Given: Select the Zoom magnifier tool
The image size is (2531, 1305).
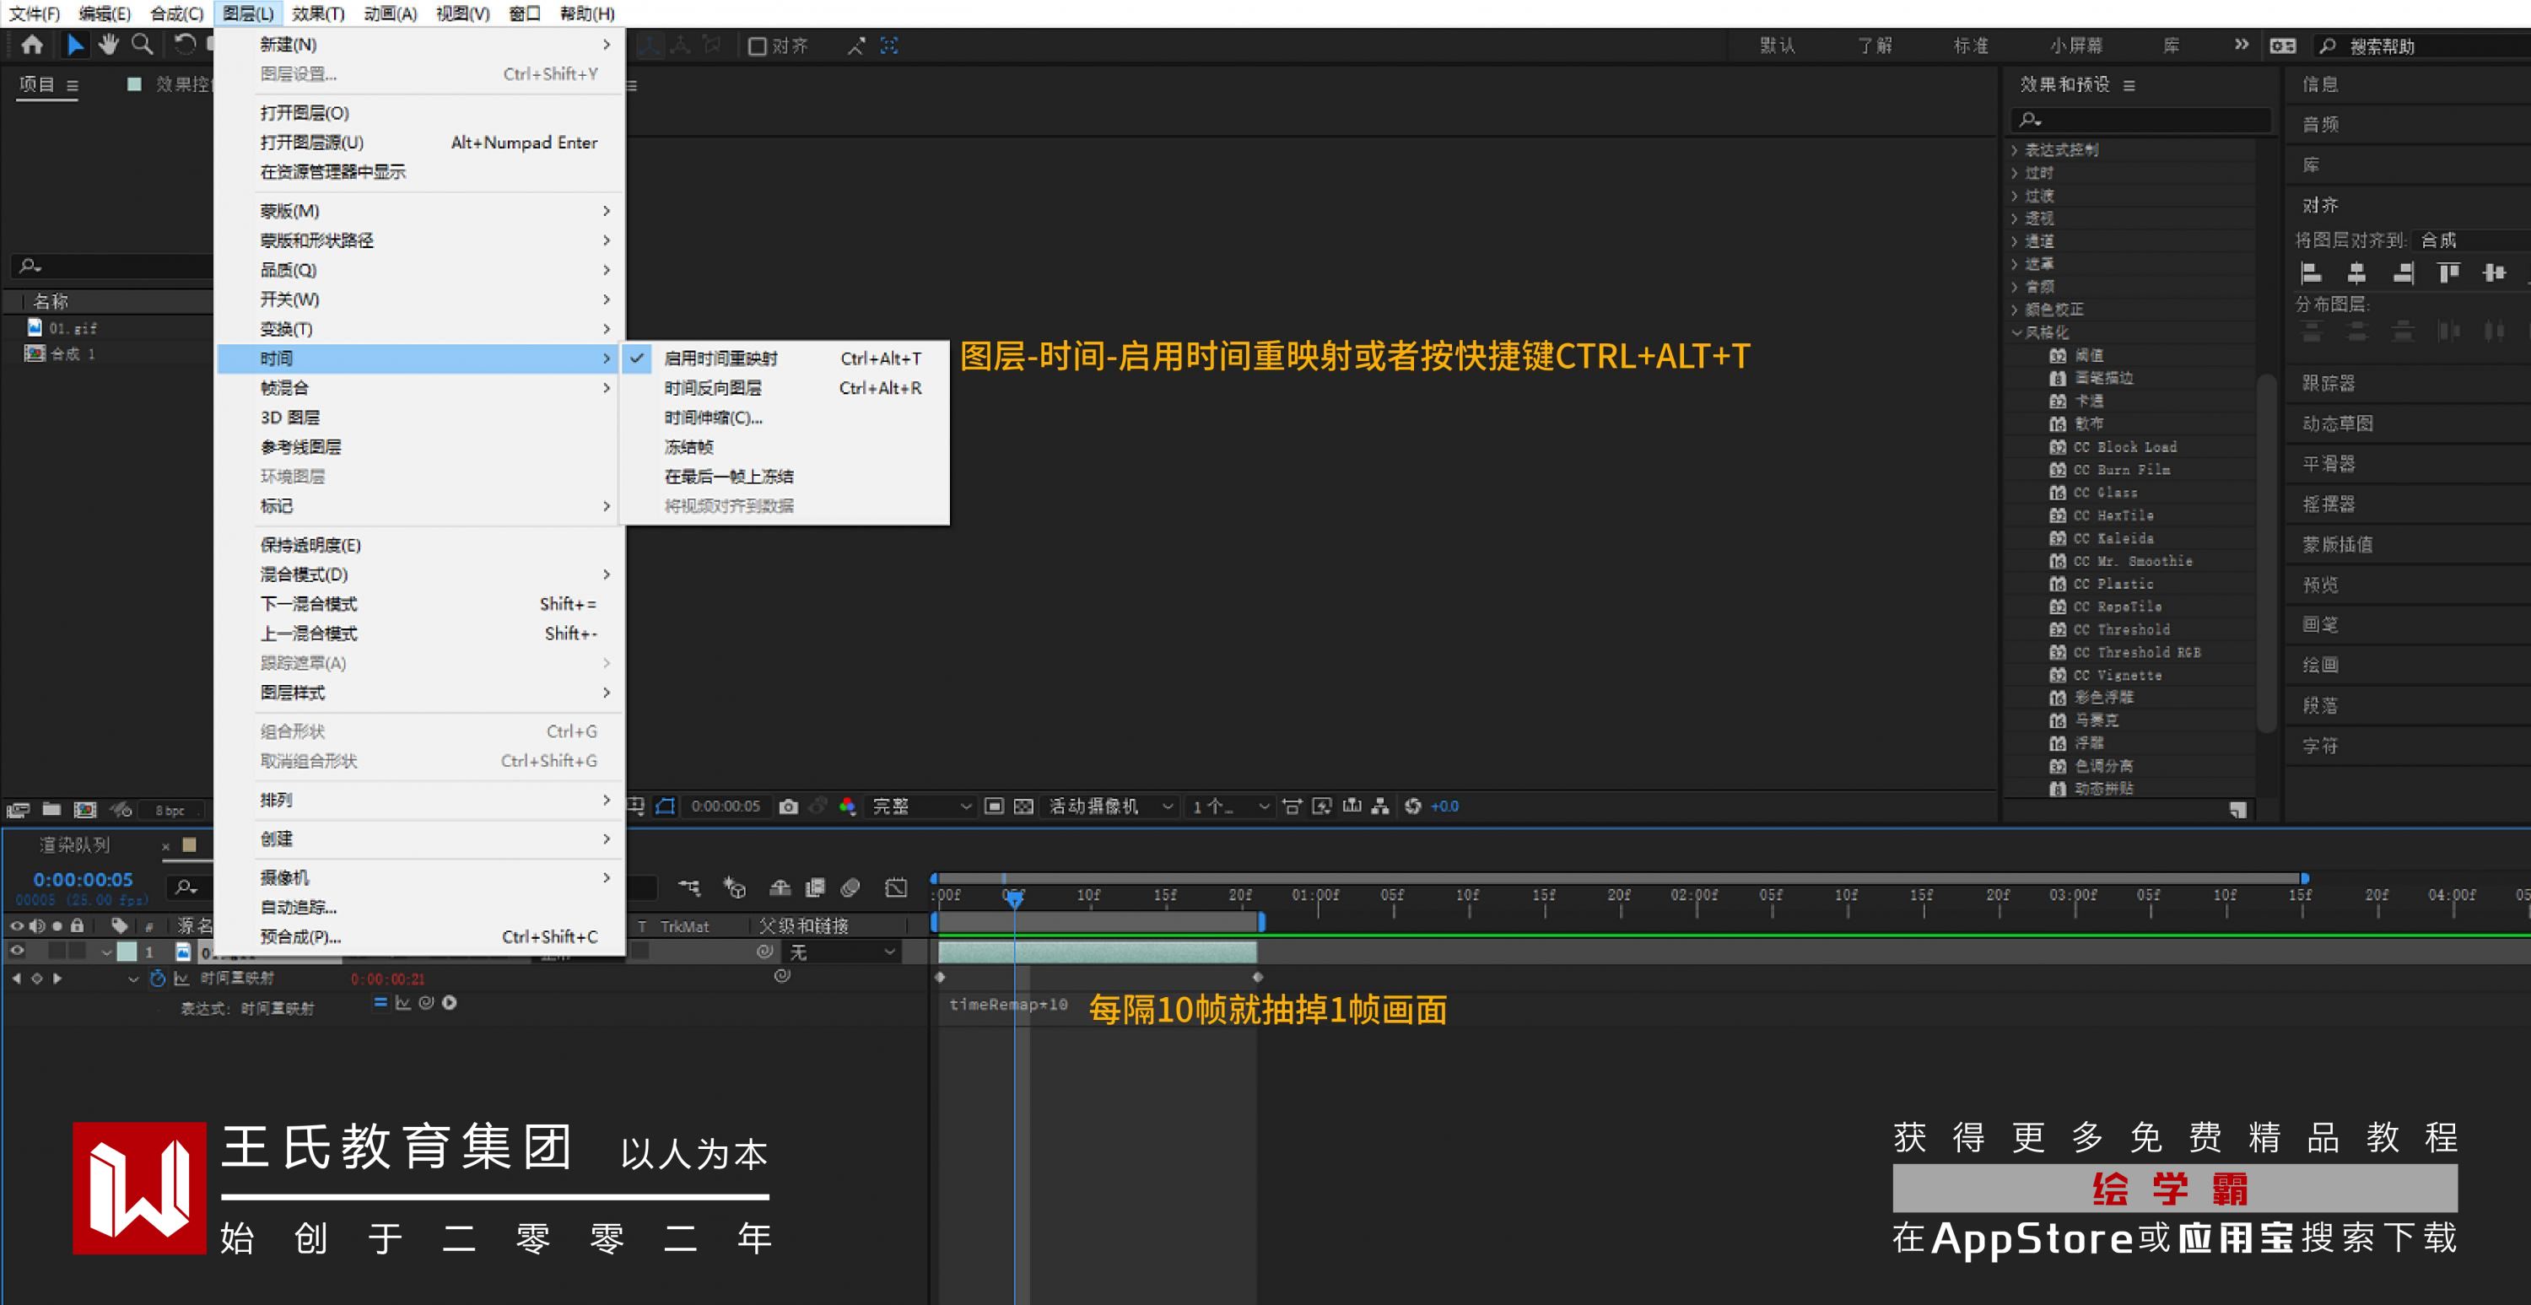Looking at the screenshot, I should pyautogui.click(x=143, y=44).
